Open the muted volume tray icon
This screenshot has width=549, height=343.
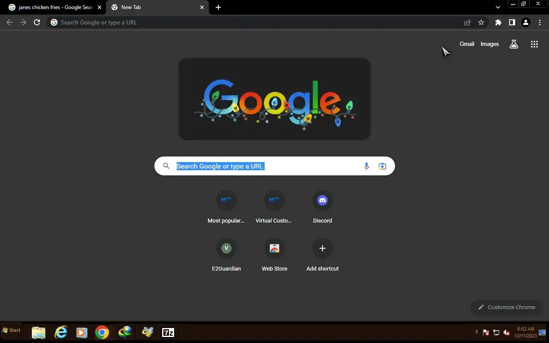click(x=507, y=332)
